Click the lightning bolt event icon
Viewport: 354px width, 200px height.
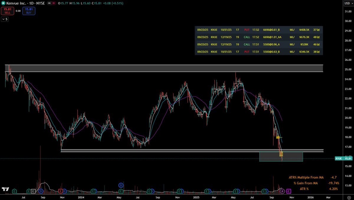(x=282, y=191)
